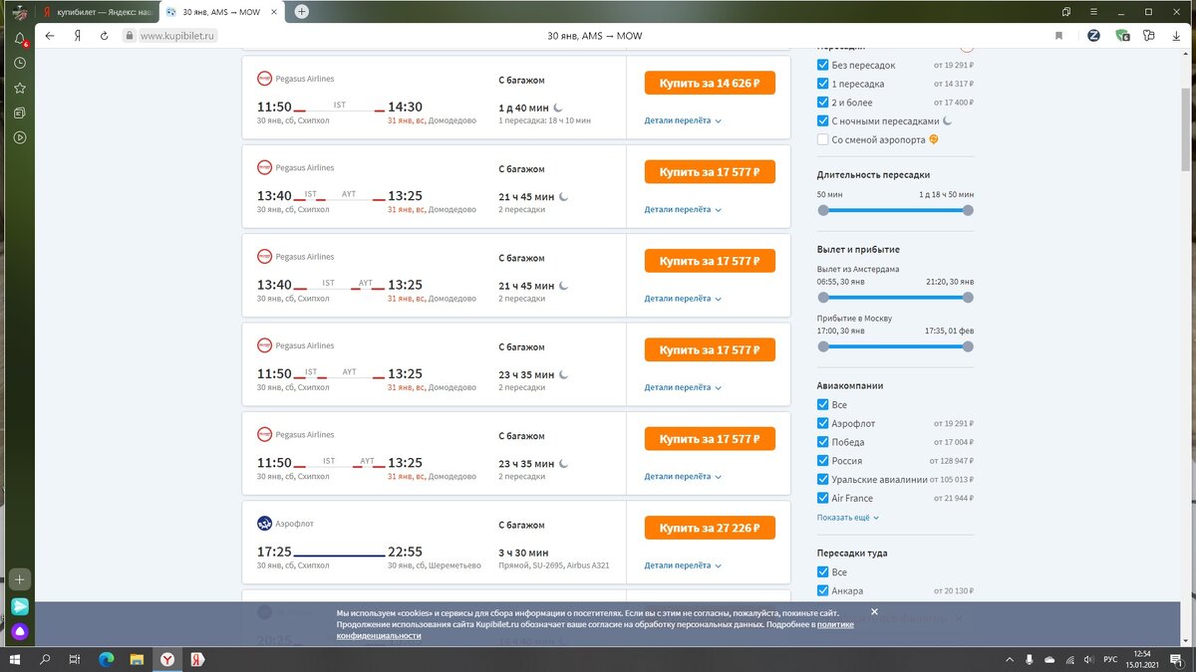The image size is (1196, 672).
Task: Click the sidebar plus add button
Action: pos(20,578)
